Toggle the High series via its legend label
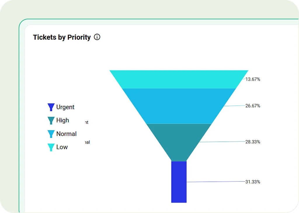Screen dimensions: 299x213 [62, 120]
